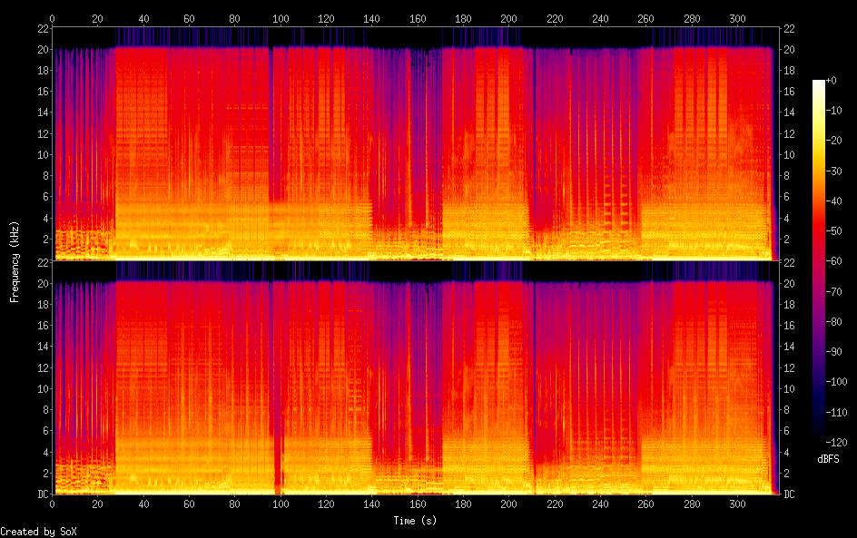
Task: Click the 160 marker on the bottom time axis
Action: click(418, 504)
